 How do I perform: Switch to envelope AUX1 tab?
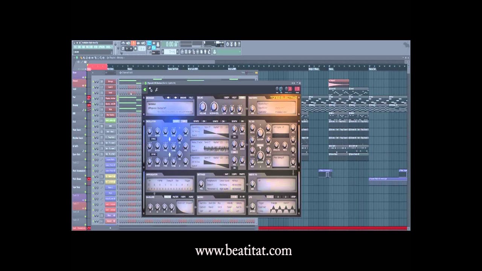183,196
